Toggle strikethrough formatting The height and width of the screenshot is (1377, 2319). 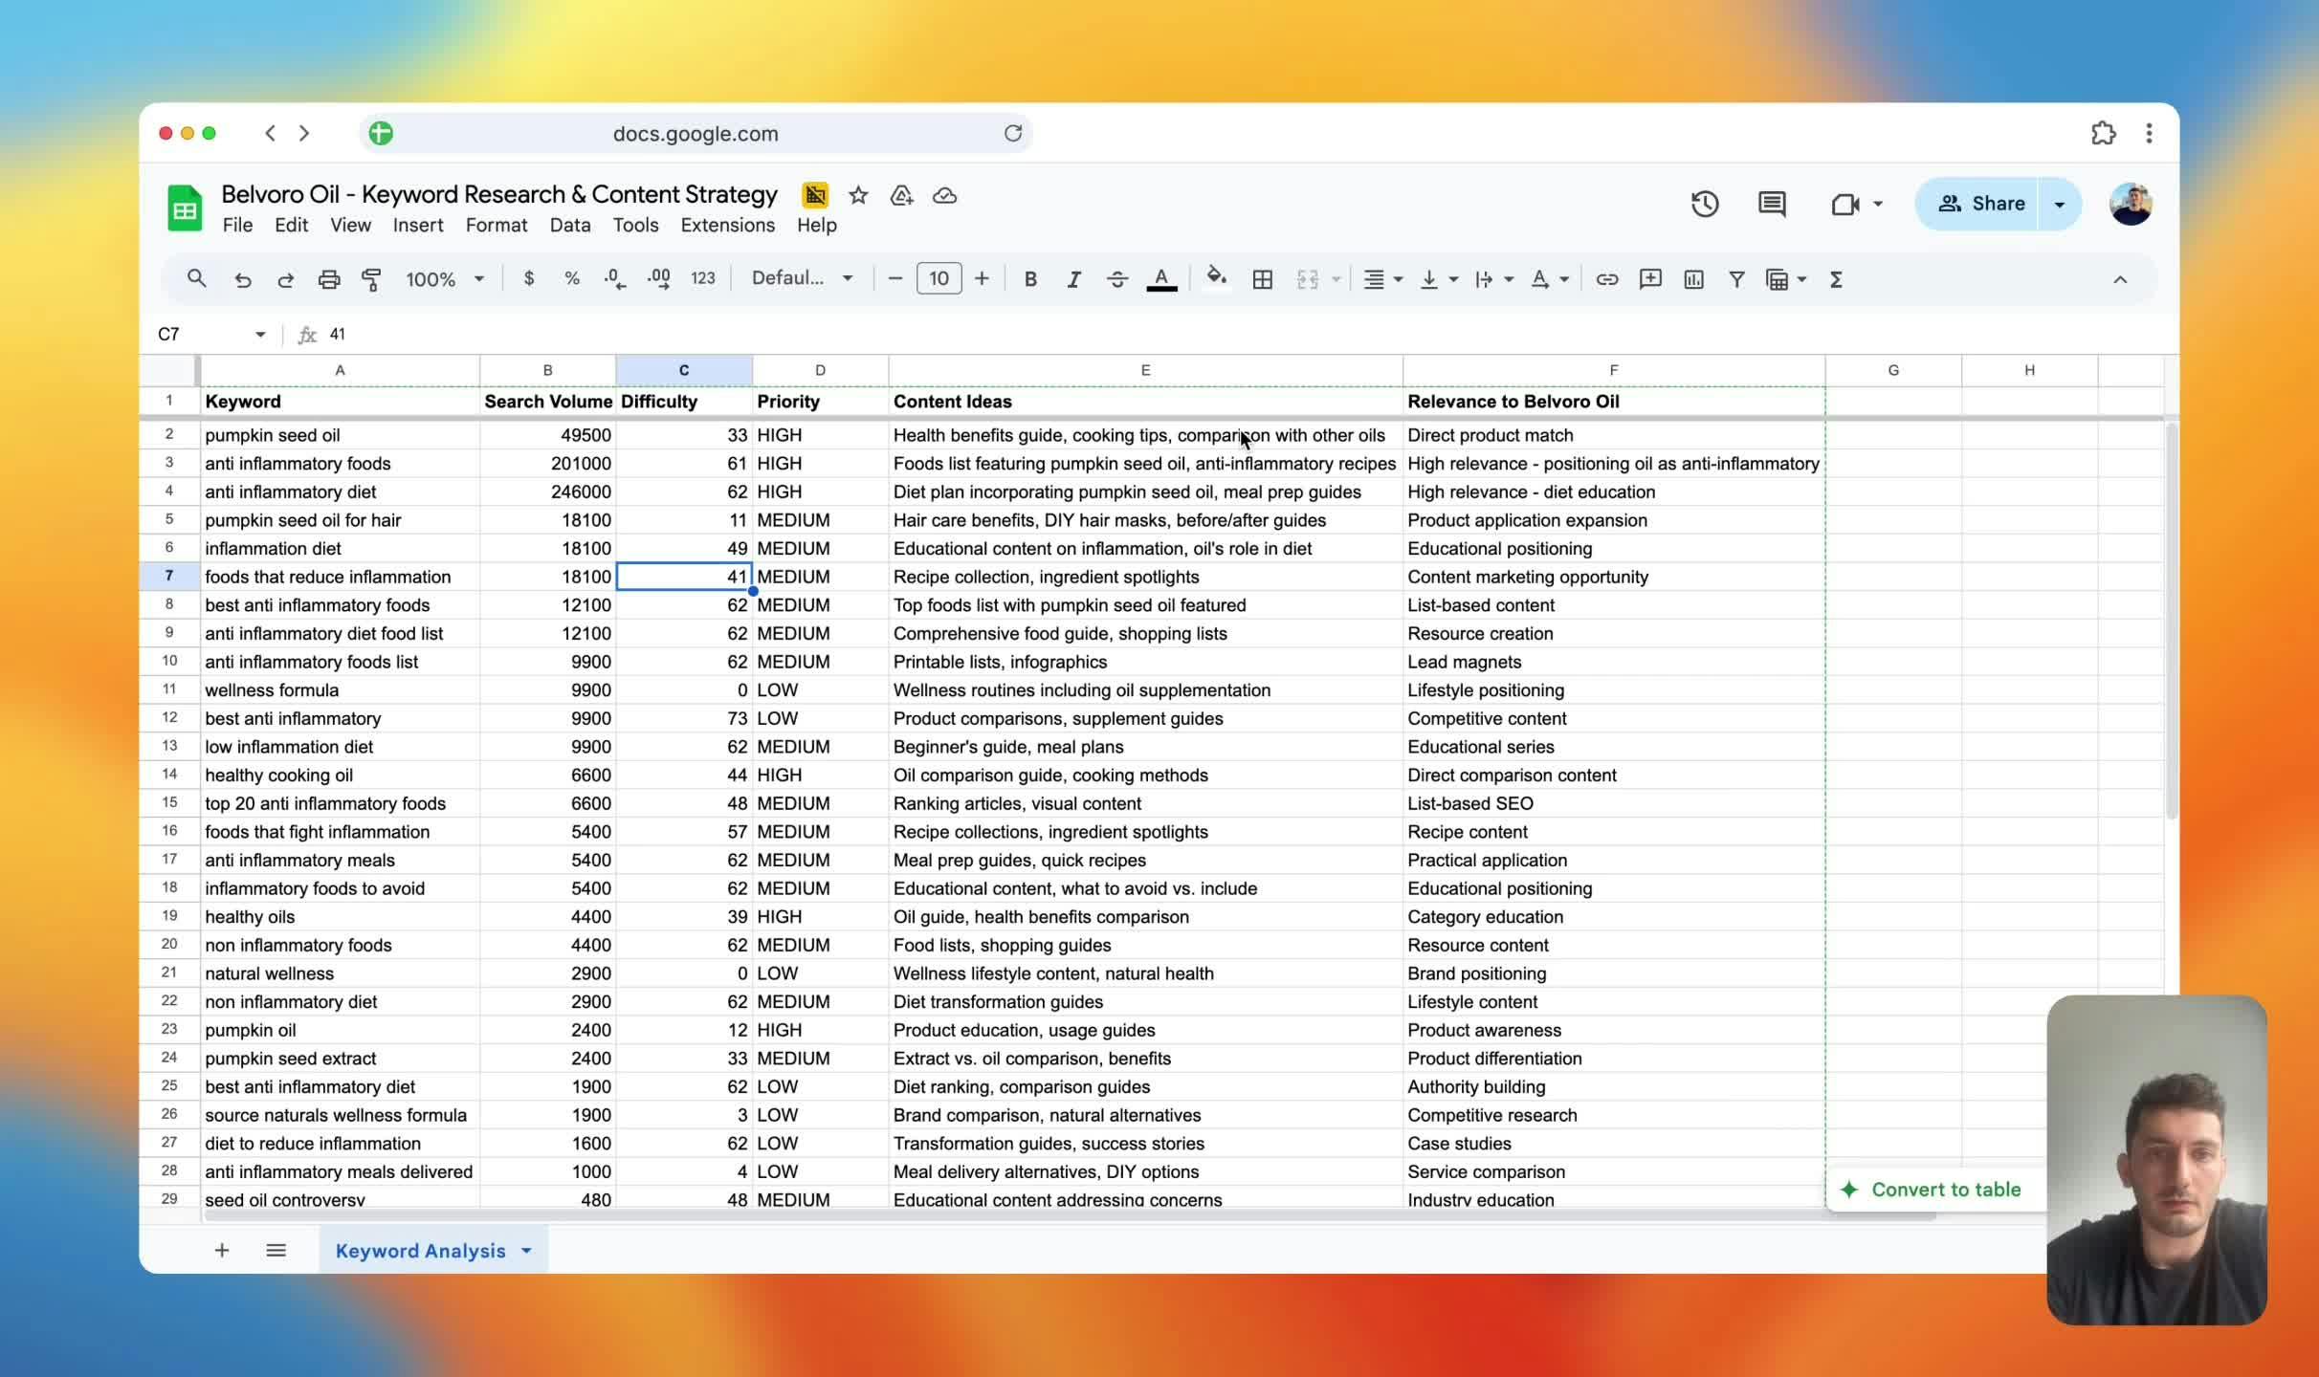(1117, 279)
